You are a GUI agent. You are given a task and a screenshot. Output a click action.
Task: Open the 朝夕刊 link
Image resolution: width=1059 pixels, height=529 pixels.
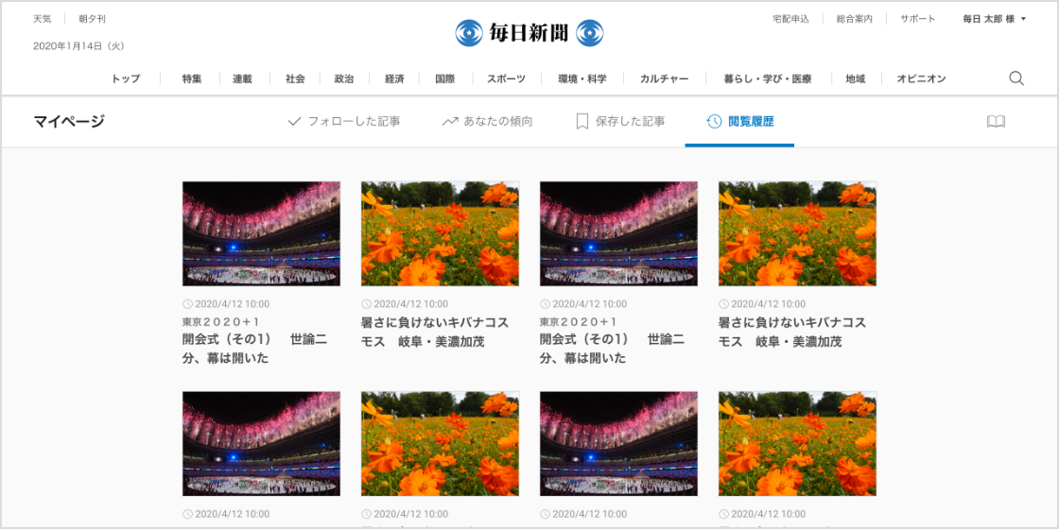point(92,19)
